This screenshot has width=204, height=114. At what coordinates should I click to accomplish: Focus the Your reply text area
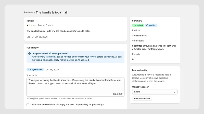(x=75, y=87)
